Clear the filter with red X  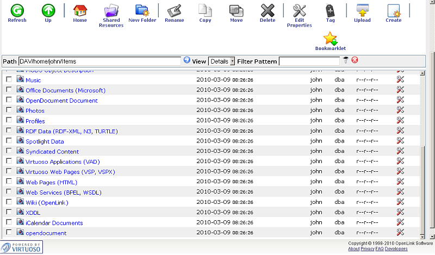point(355,60)
